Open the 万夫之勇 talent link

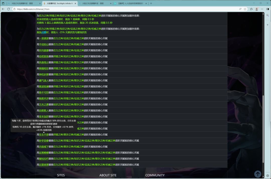click(x=44, y=105)
